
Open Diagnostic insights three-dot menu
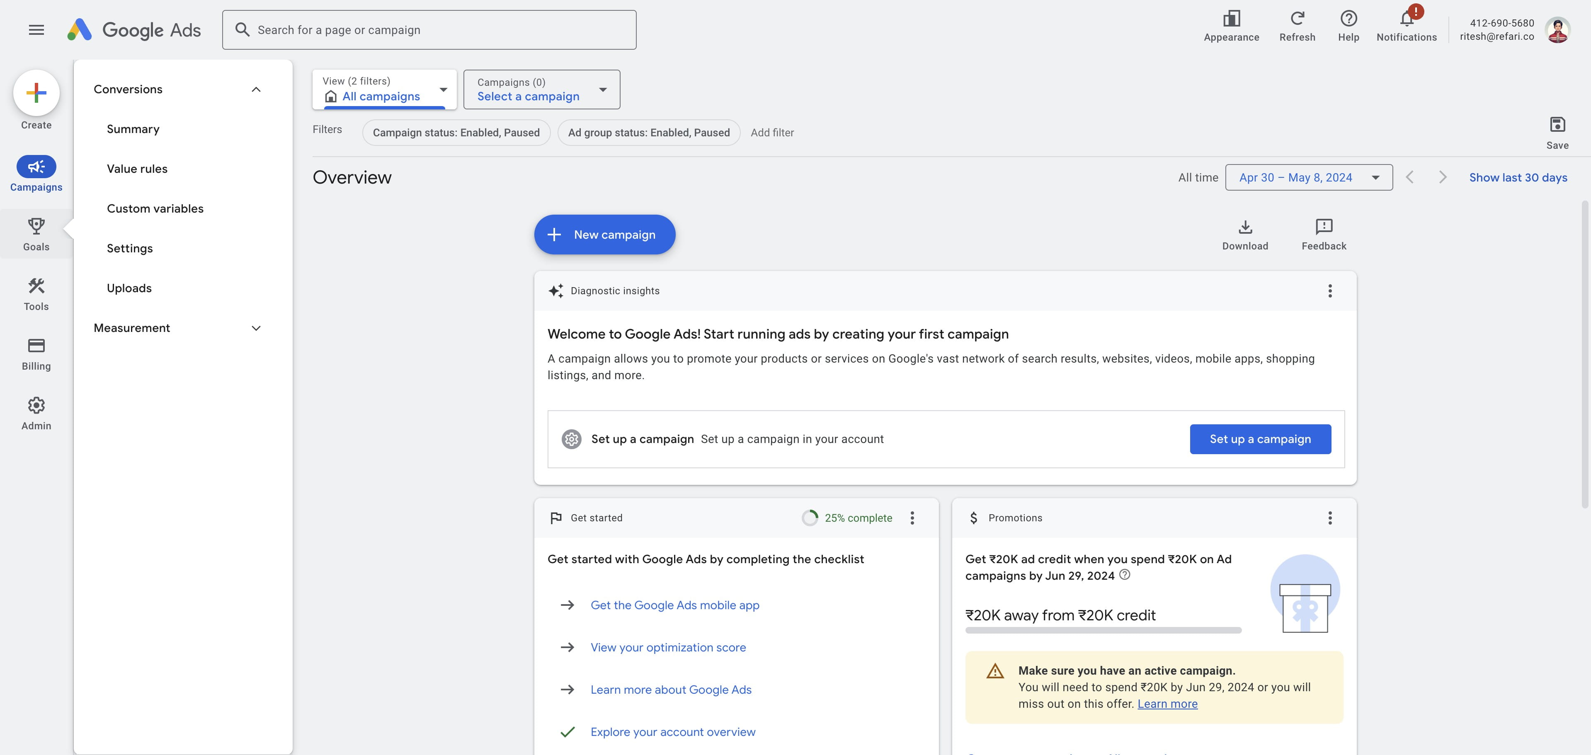coord(1330,291)
